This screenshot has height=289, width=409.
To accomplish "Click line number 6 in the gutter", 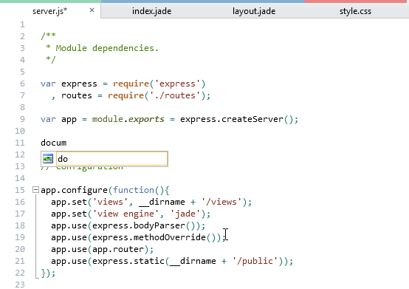I will coord(22,84).
